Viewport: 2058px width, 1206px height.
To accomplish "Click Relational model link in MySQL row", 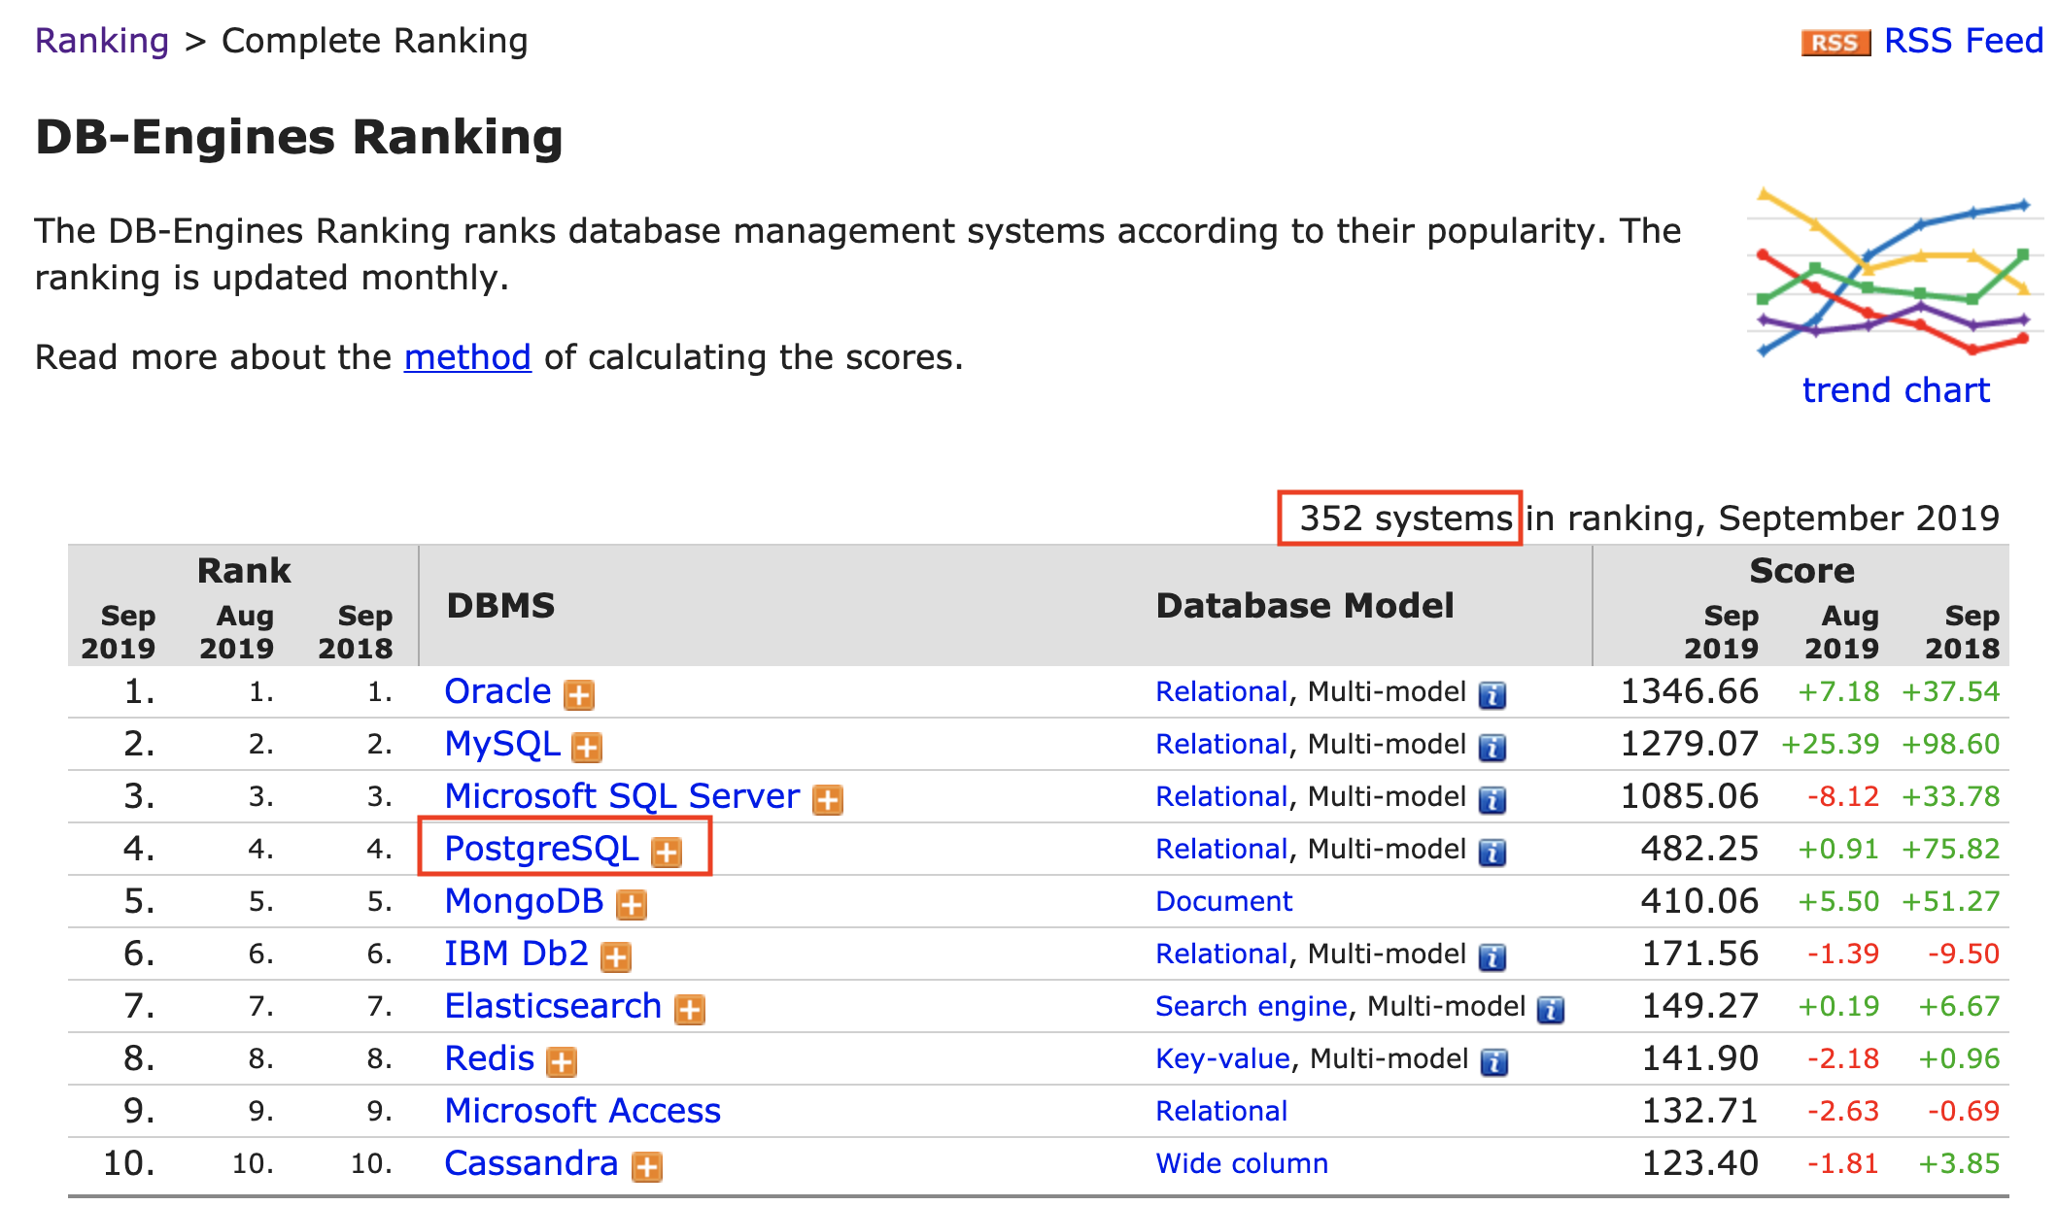I will point(1221,744).
